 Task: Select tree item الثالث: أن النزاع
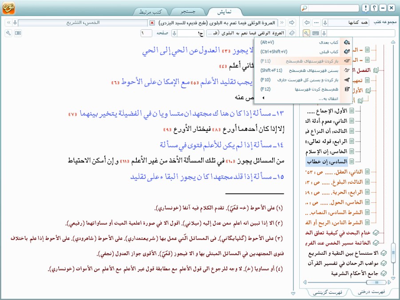326,131
